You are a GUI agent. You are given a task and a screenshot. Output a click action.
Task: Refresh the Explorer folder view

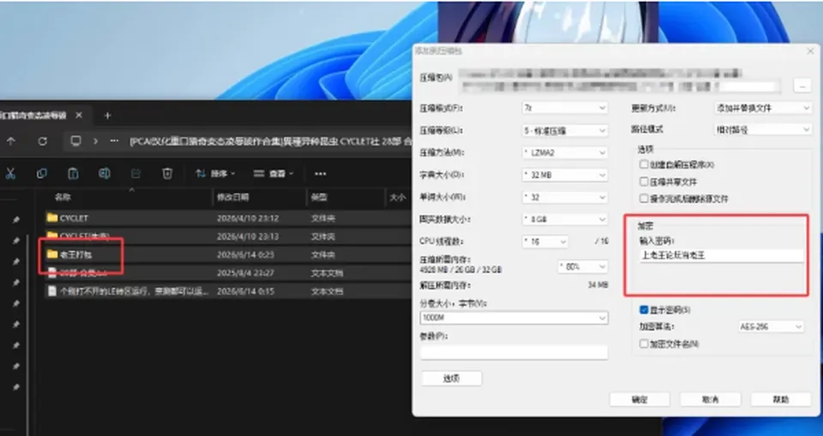point(43,141)
